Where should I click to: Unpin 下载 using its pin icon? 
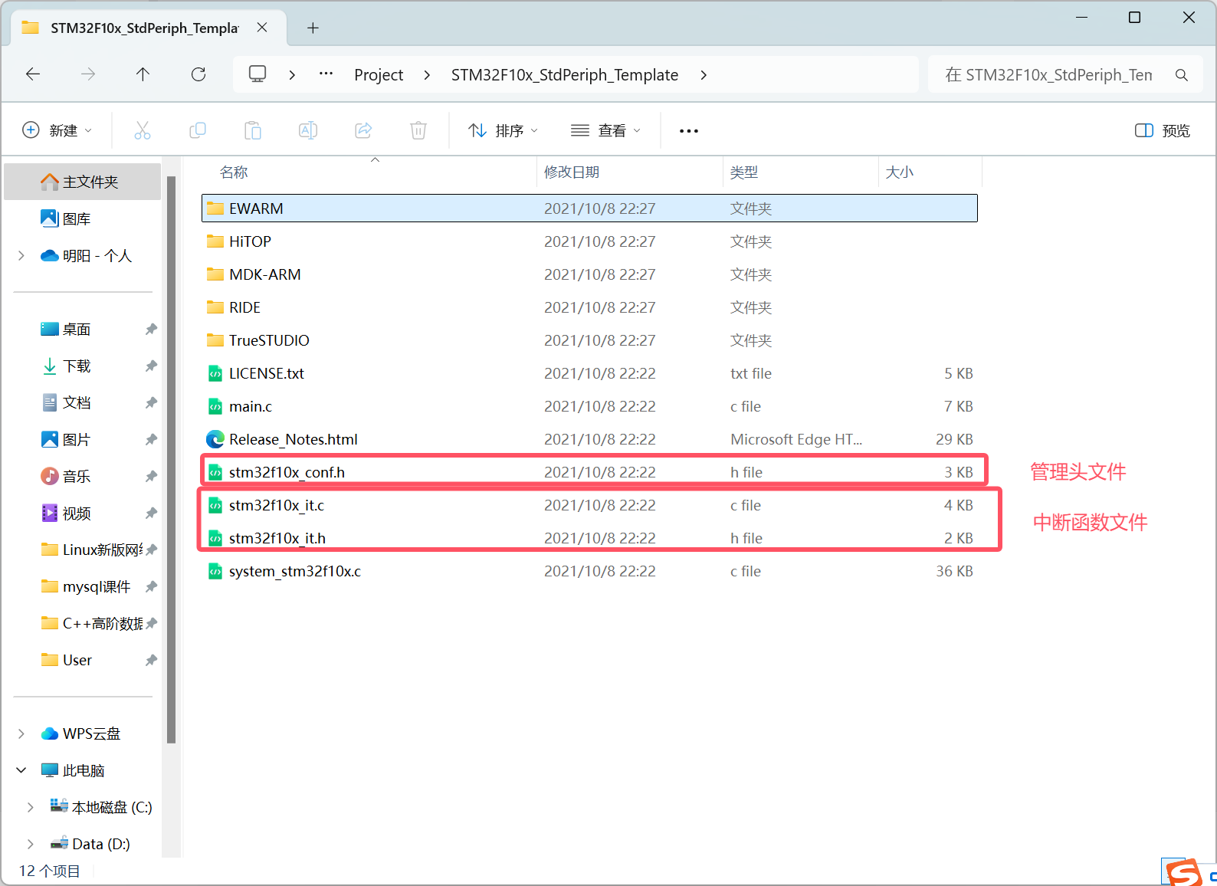pyautogui.click(x=151, y=366)
